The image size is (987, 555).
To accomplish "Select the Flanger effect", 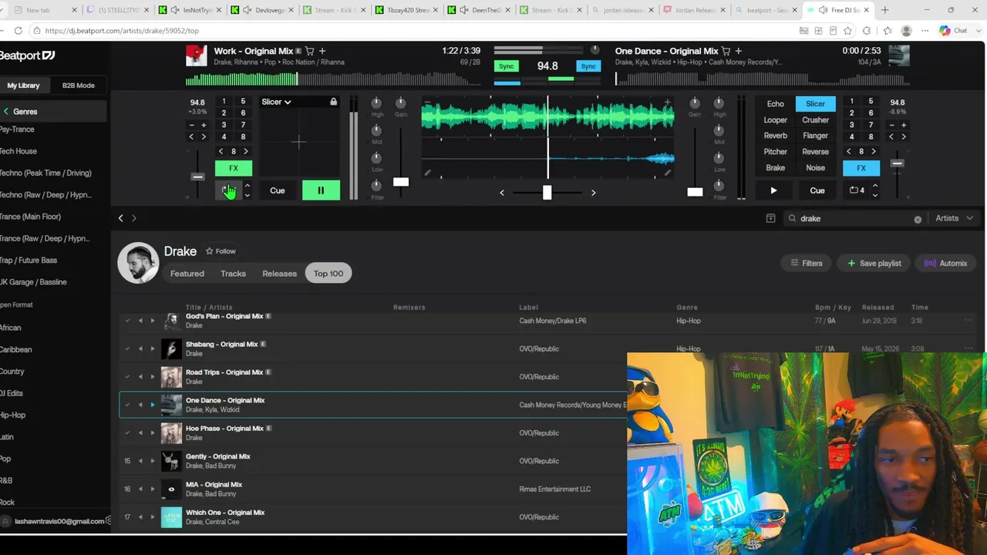I will coord(815,136).
